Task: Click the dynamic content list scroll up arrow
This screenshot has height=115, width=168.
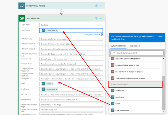Action: click(163, 59)
